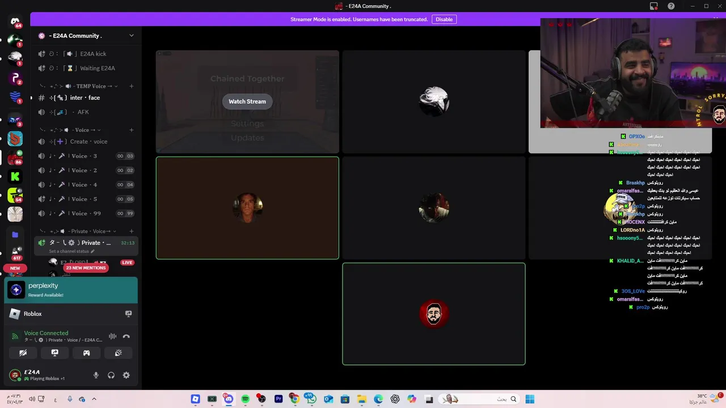Click the Windows Start button
Viewport: 726px width, 408px height.
click(x=530, y=399)
